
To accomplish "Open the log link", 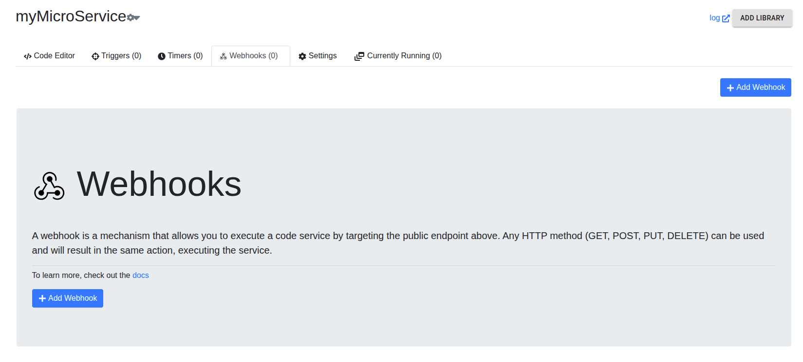I will coord(714,18).
